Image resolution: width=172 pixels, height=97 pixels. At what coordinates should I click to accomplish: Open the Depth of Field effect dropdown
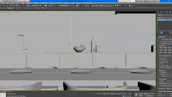166,84
